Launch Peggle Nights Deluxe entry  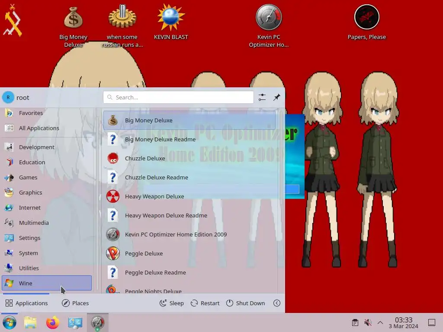point(189,288)
